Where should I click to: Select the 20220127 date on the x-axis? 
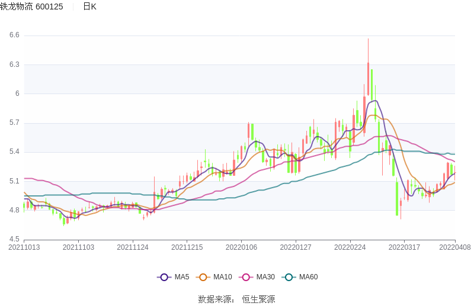click(296, 247)
